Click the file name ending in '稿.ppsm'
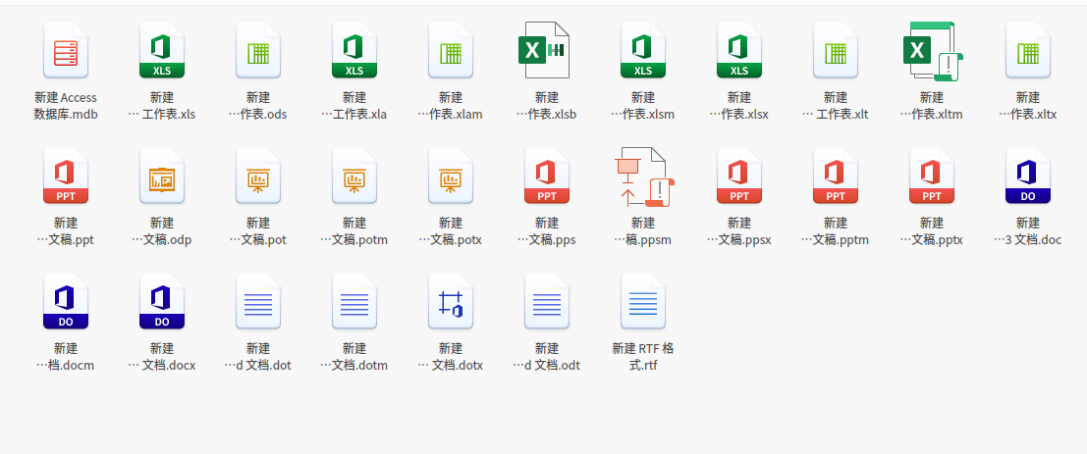The image size is (1087, 454). pos(643,231)
